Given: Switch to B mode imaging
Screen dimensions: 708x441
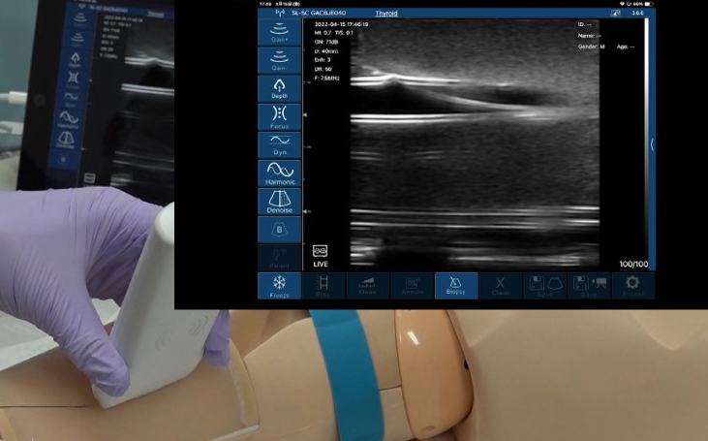Looking at the screenshot, I should (280, 230).
